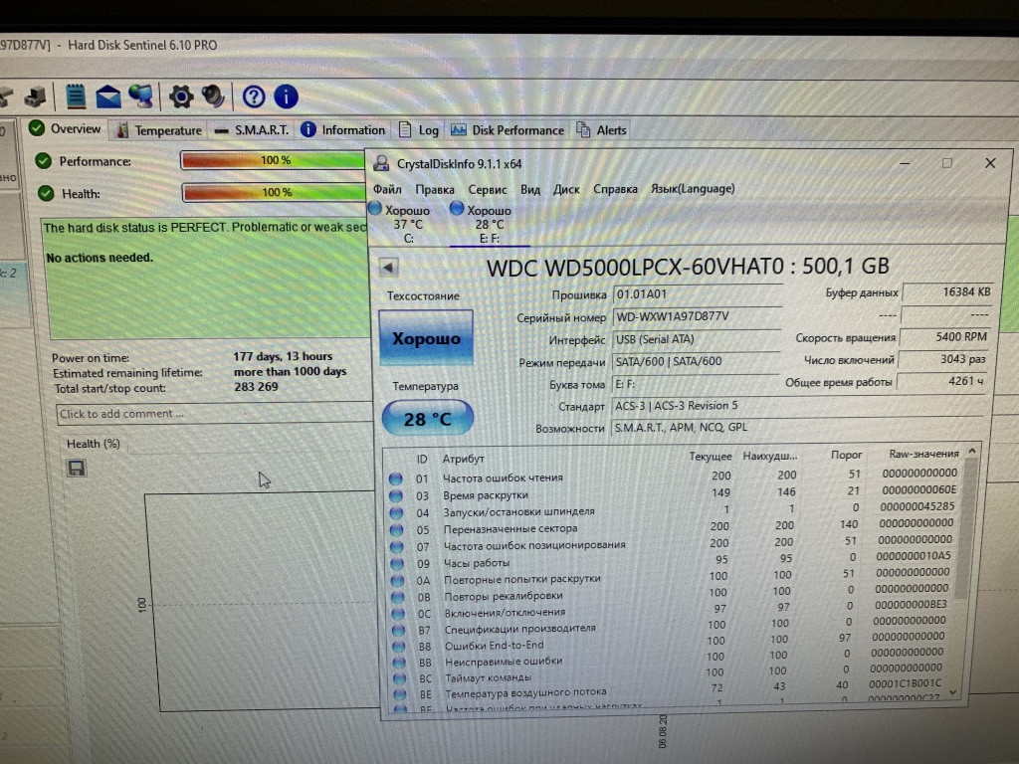Click the Хорошо health status button
The height and width of the screenshot is (764, 1019).
tap(426, 338)
